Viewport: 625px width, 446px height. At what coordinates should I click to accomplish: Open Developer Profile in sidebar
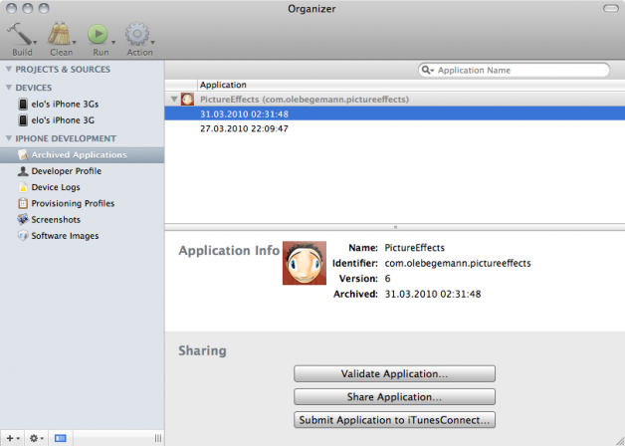pyautogui.click(x=66, y=171)
